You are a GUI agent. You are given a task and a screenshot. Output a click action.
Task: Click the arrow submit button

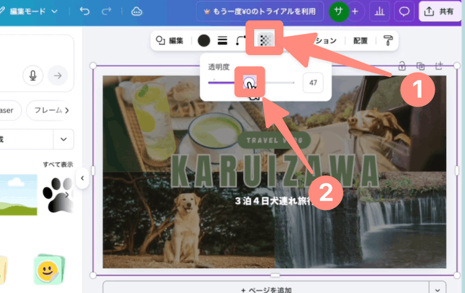[x=58, y=76]
